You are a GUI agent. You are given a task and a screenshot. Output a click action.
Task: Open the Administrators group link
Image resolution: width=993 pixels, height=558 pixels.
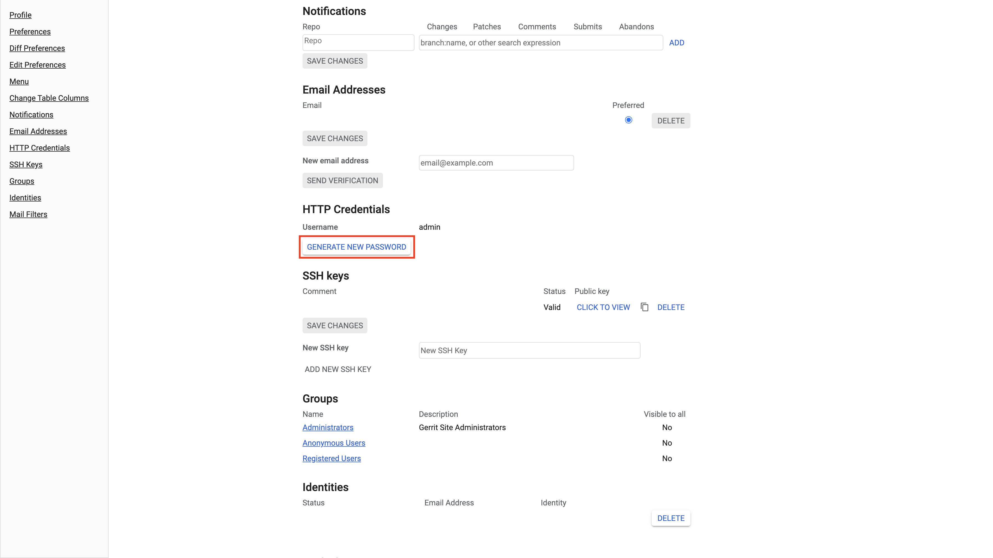point(328,427)
